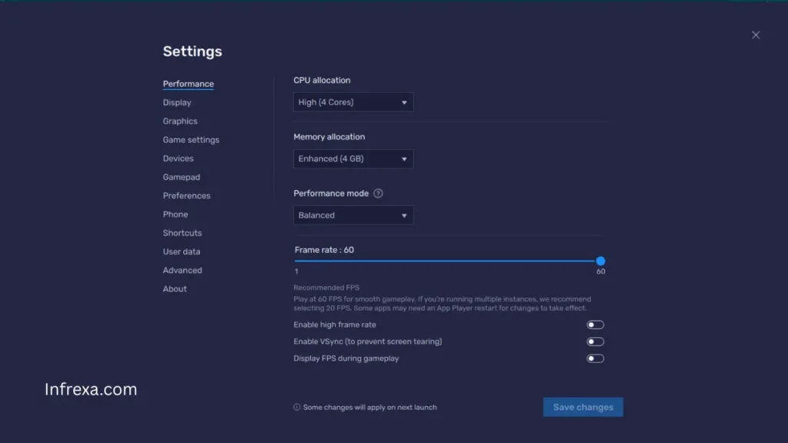This screenshot has height=443, width=788.
Task: View Preferences settings
Action: point(186,195)
